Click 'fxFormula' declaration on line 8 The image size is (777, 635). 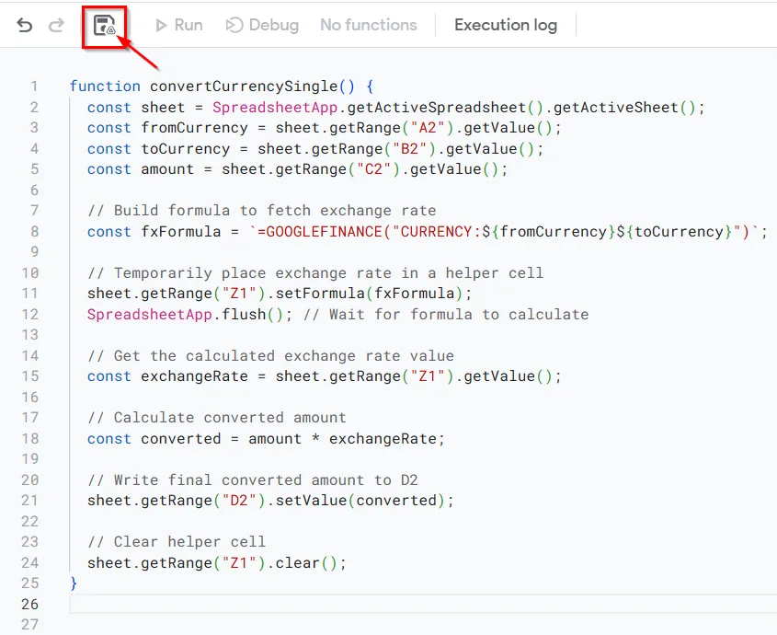[x=181, y=232]
